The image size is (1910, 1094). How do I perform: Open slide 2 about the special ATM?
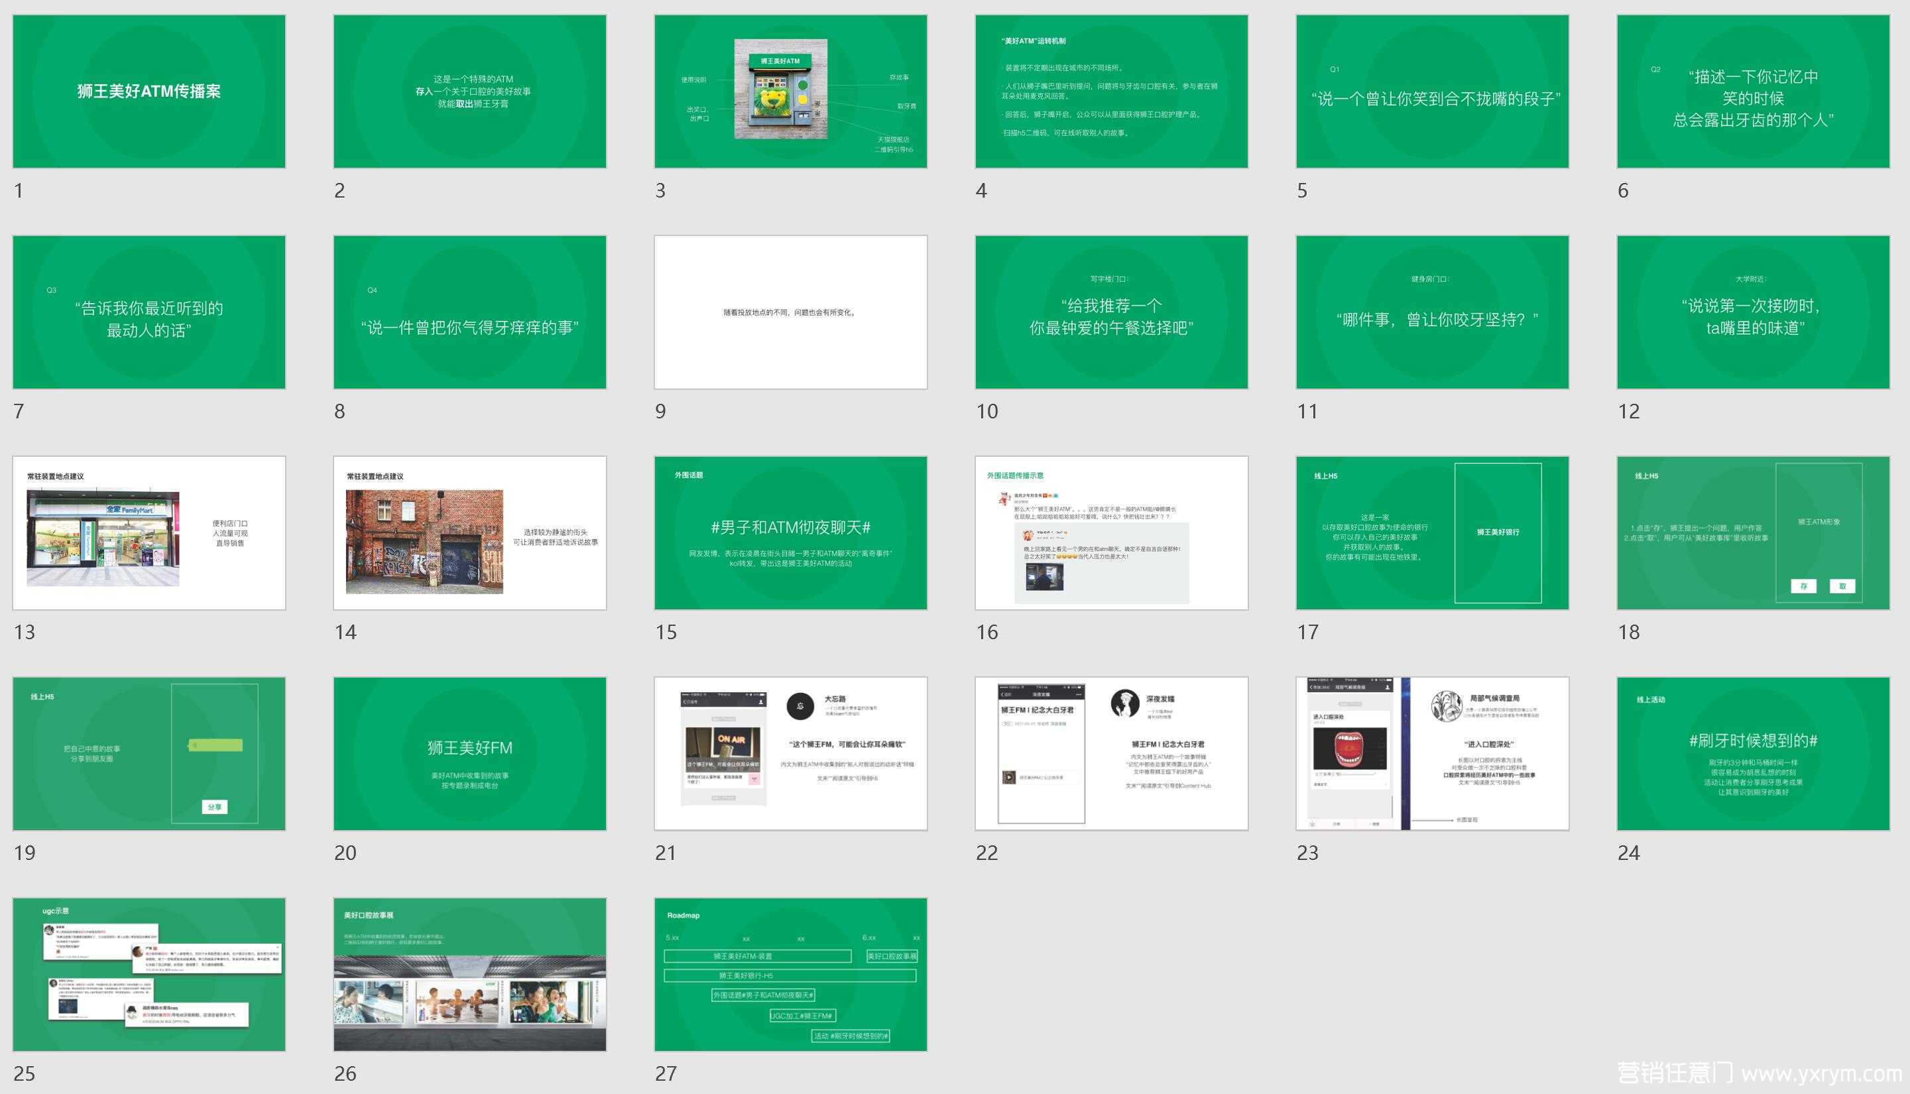pos(469,91)
